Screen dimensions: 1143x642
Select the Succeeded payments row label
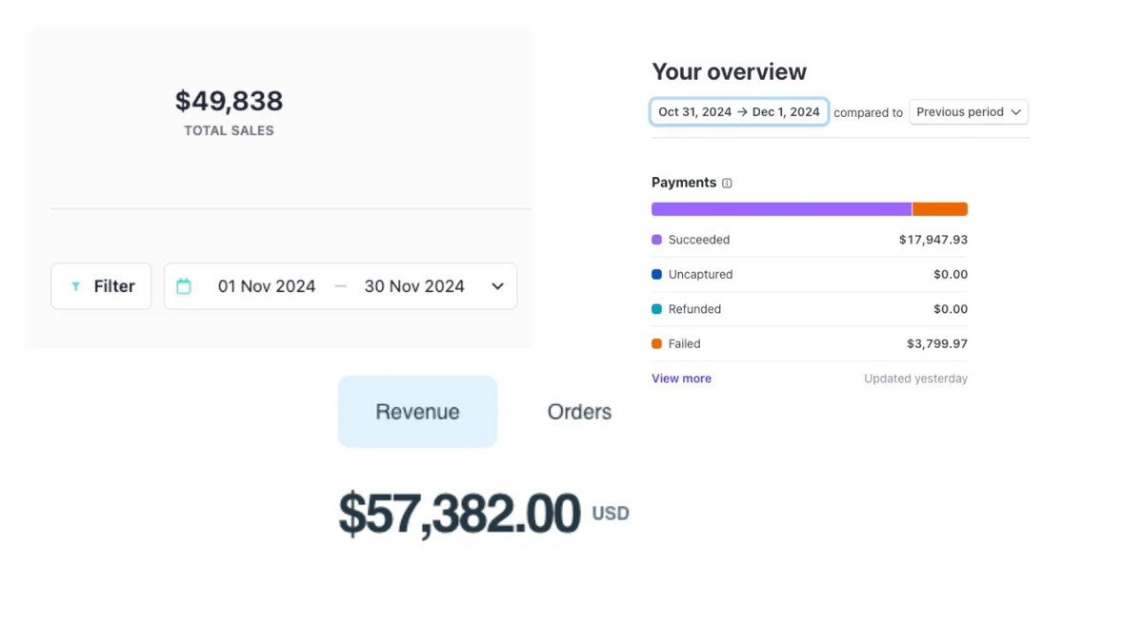click(x=699, y=240)
